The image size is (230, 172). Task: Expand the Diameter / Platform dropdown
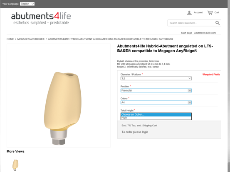coord(156,78)
